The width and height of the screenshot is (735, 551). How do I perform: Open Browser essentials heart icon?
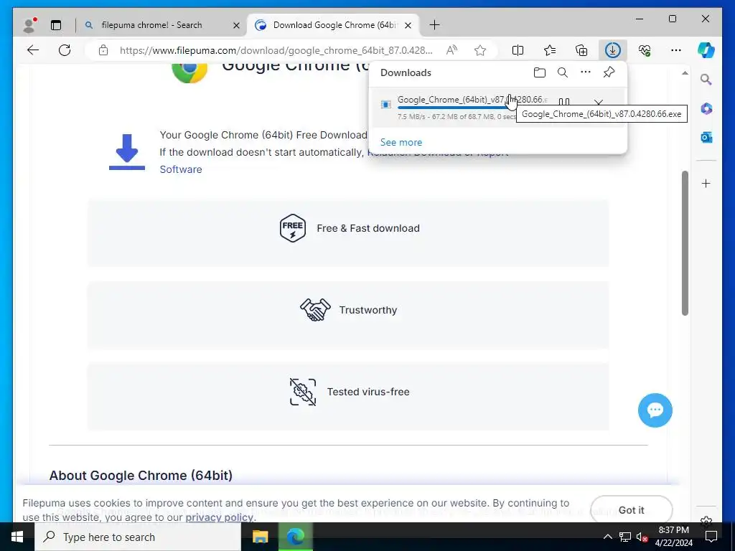point(645,50)
